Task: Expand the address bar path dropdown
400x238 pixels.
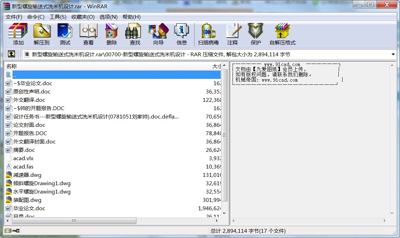Action: pyautogui.click(x=393, y=54)
